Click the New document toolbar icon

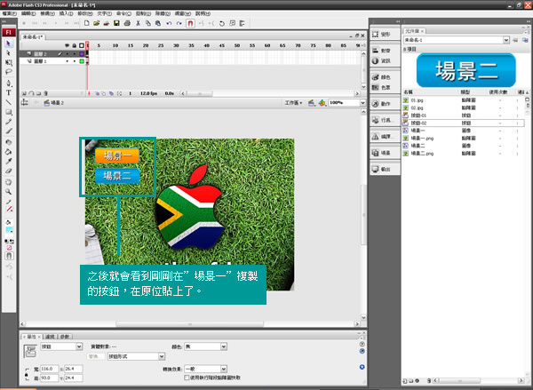pyautogui.click(x=87, y=23)
